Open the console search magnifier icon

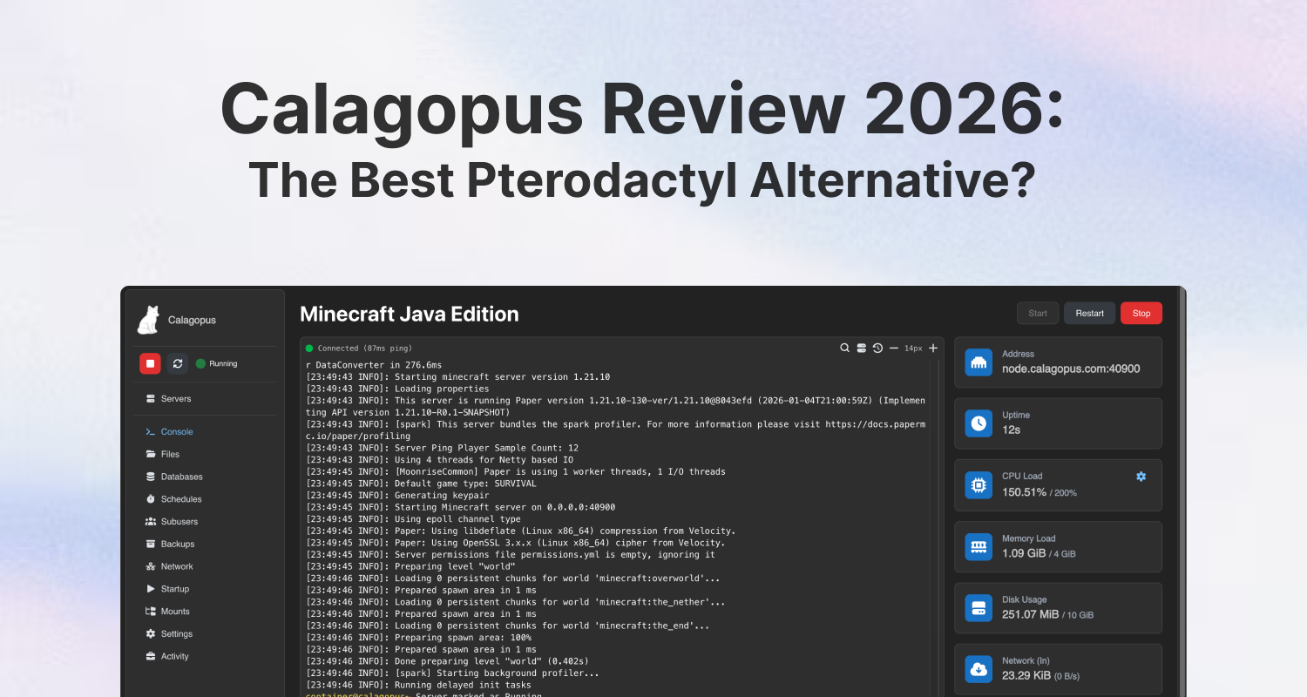click(x=844, y=348)
